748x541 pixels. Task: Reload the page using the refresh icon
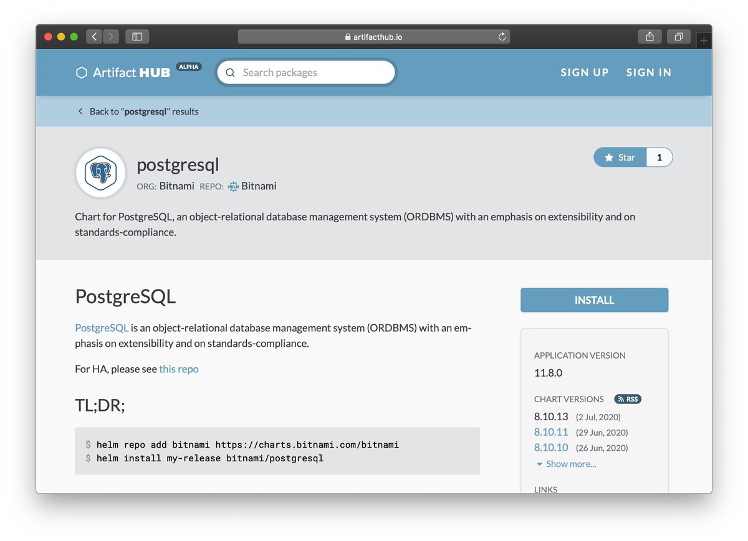[x=502, y=37]
